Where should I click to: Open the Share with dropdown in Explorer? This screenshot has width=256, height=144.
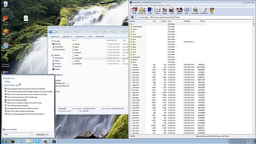coord(80,36)
